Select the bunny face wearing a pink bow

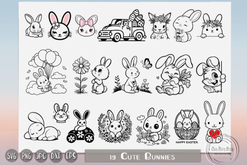[86, 26]
